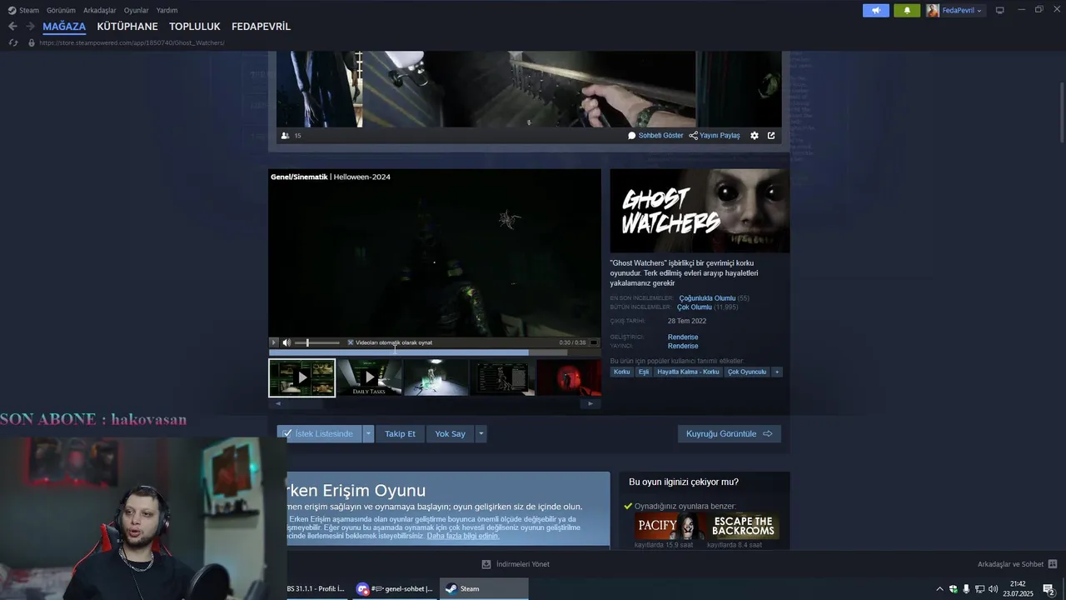
Task: Click the microphone tray icon
Action: (x=966, y=589)
